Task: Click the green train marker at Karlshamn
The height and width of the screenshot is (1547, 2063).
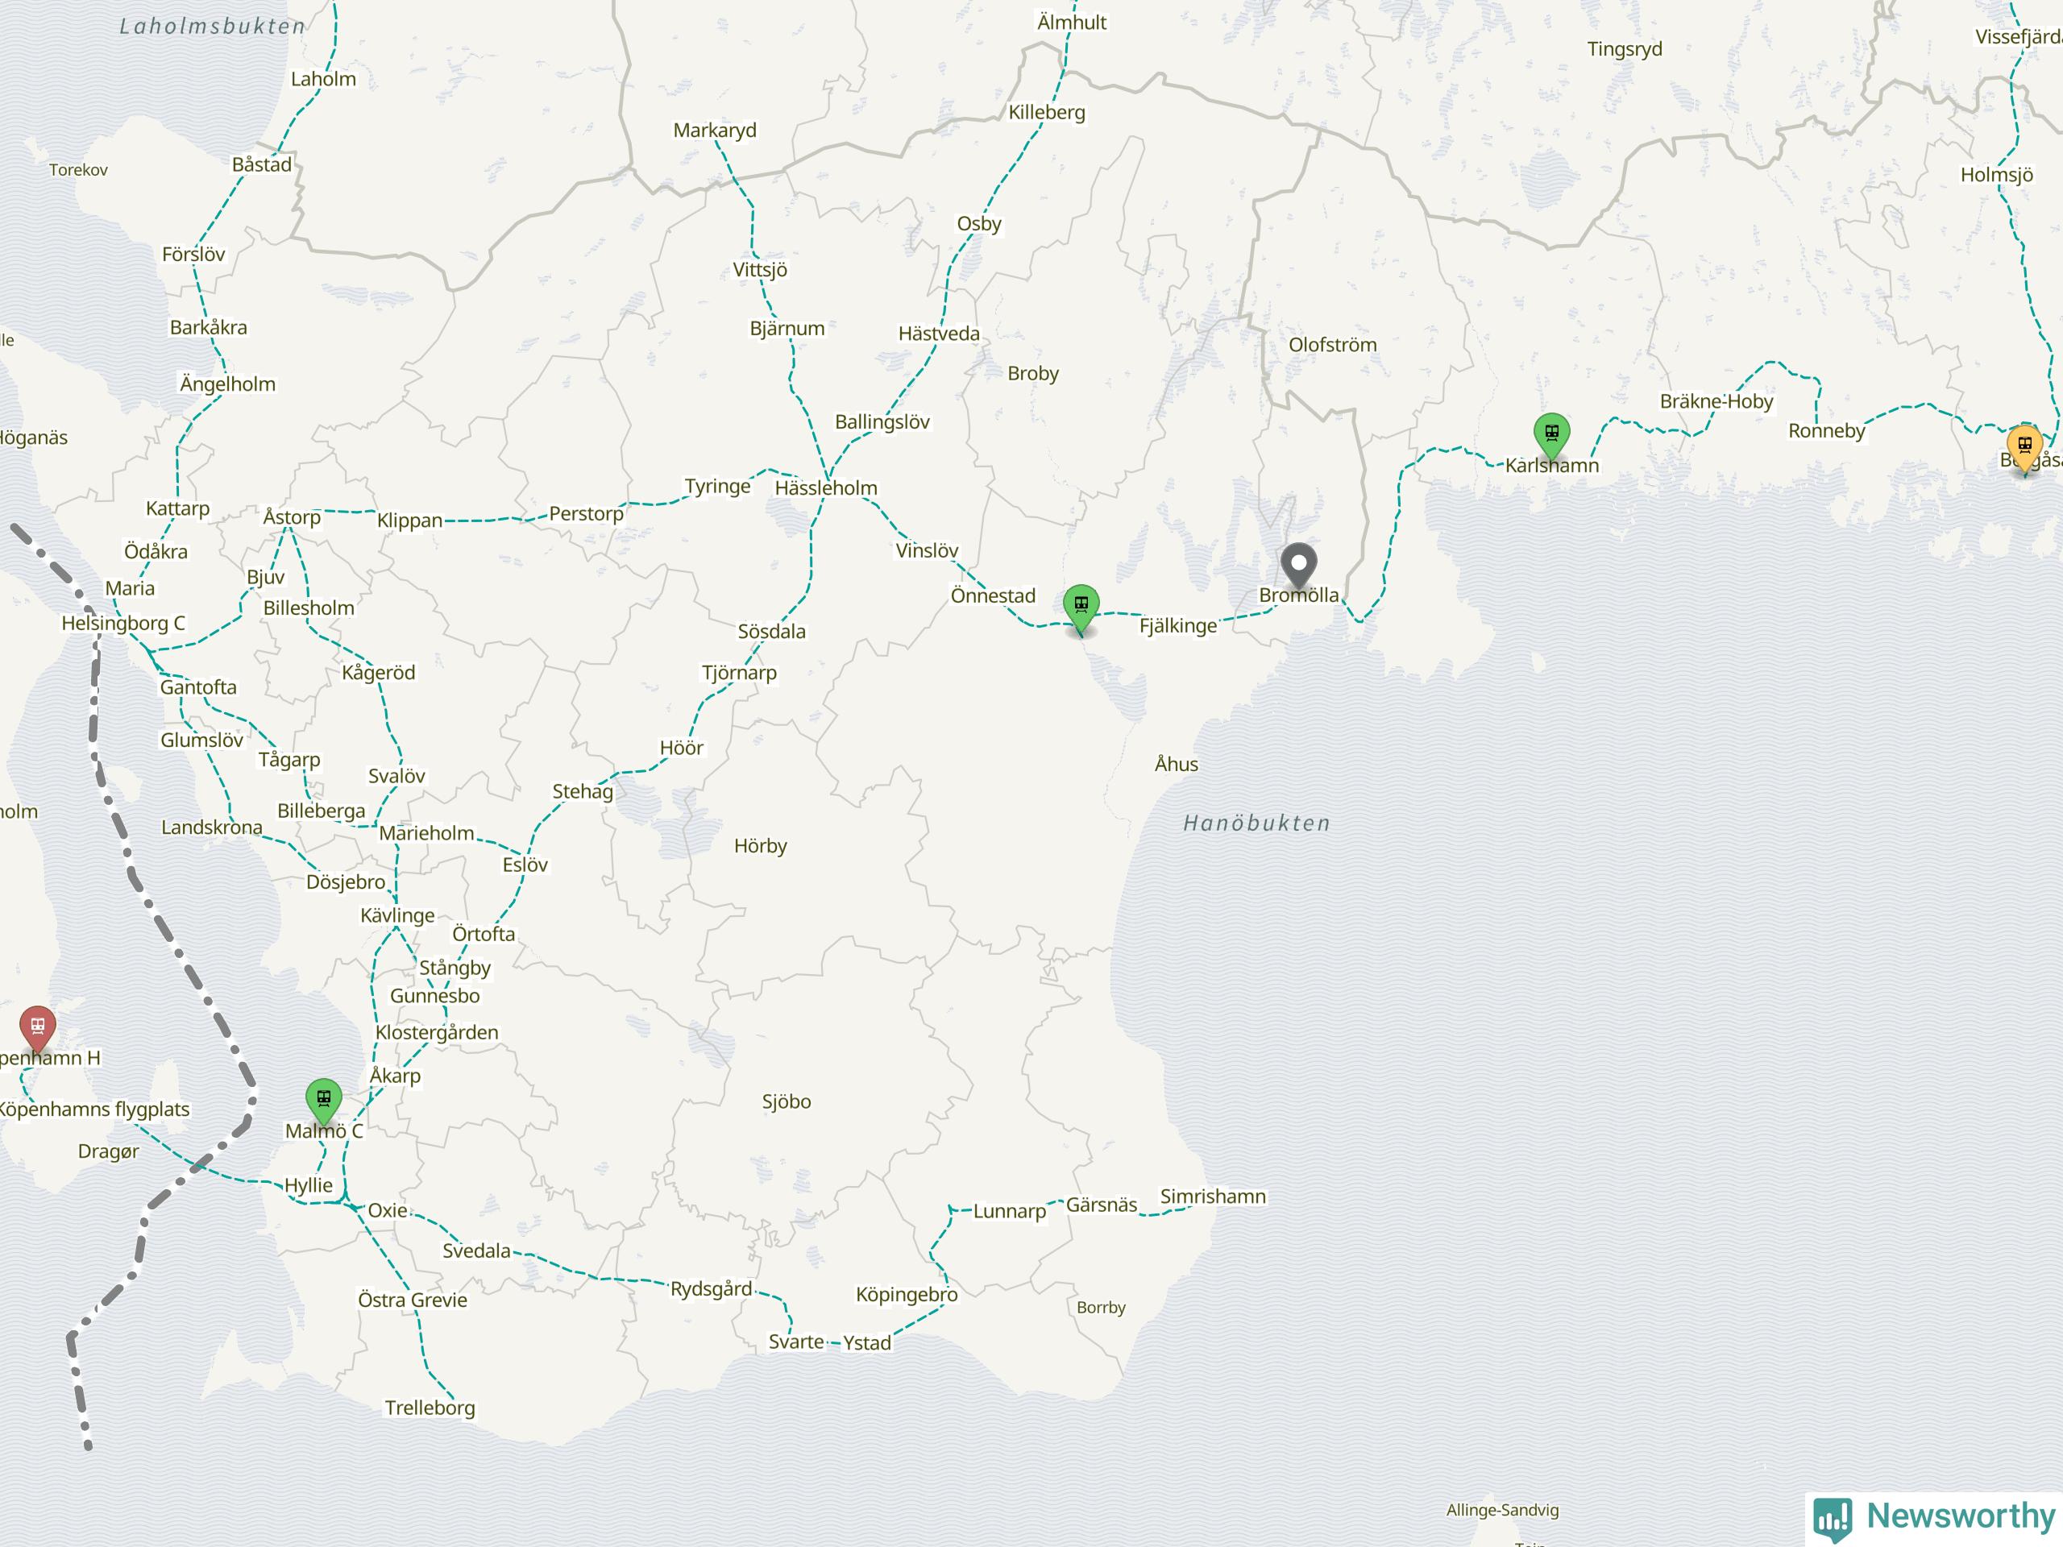Action: (1552, 437)
